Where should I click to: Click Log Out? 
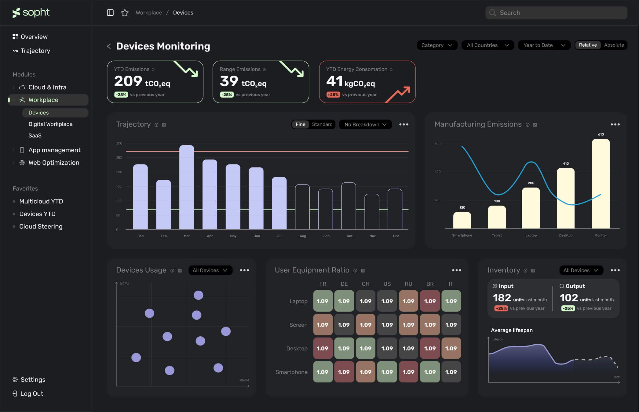click(28, 393)
